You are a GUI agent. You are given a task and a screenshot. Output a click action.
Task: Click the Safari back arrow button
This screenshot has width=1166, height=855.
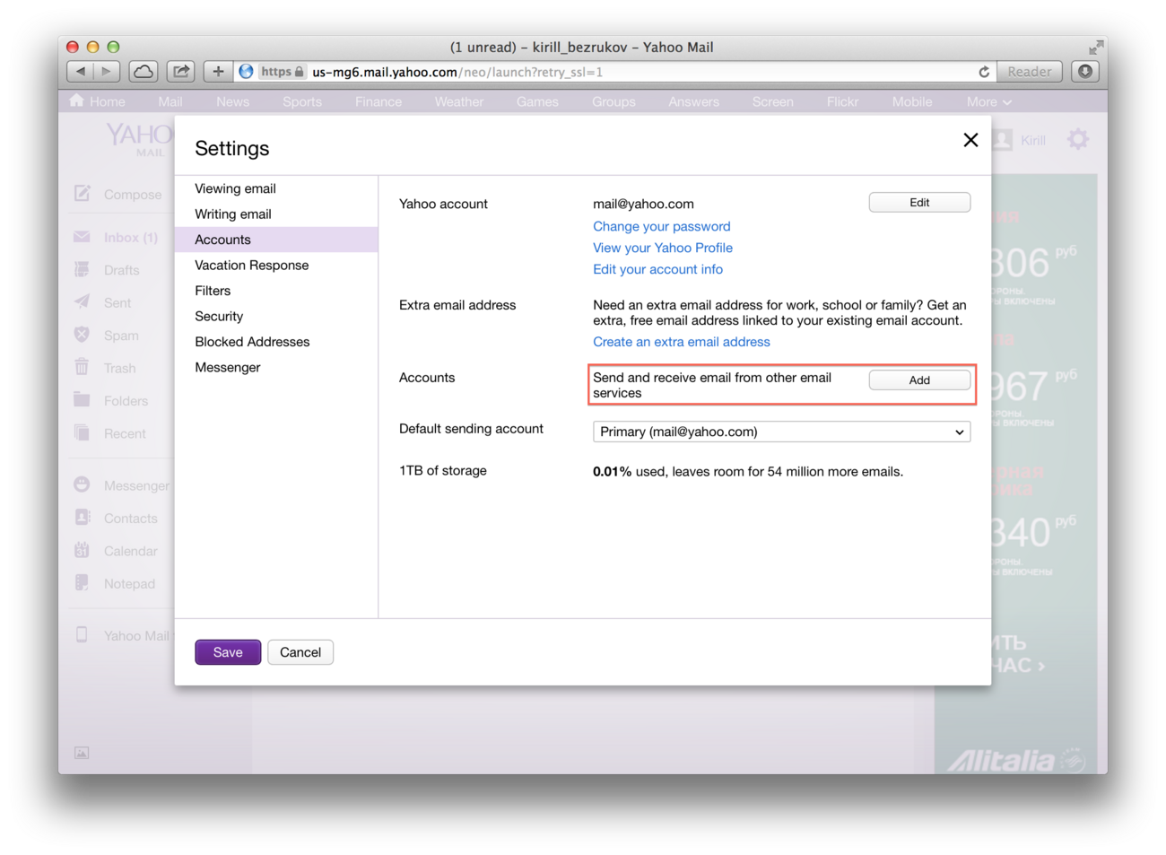click(81, 72)
